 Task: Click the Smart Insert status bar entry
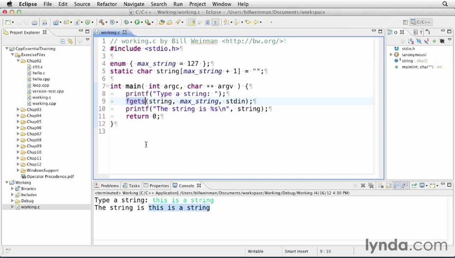click(296, 252)
